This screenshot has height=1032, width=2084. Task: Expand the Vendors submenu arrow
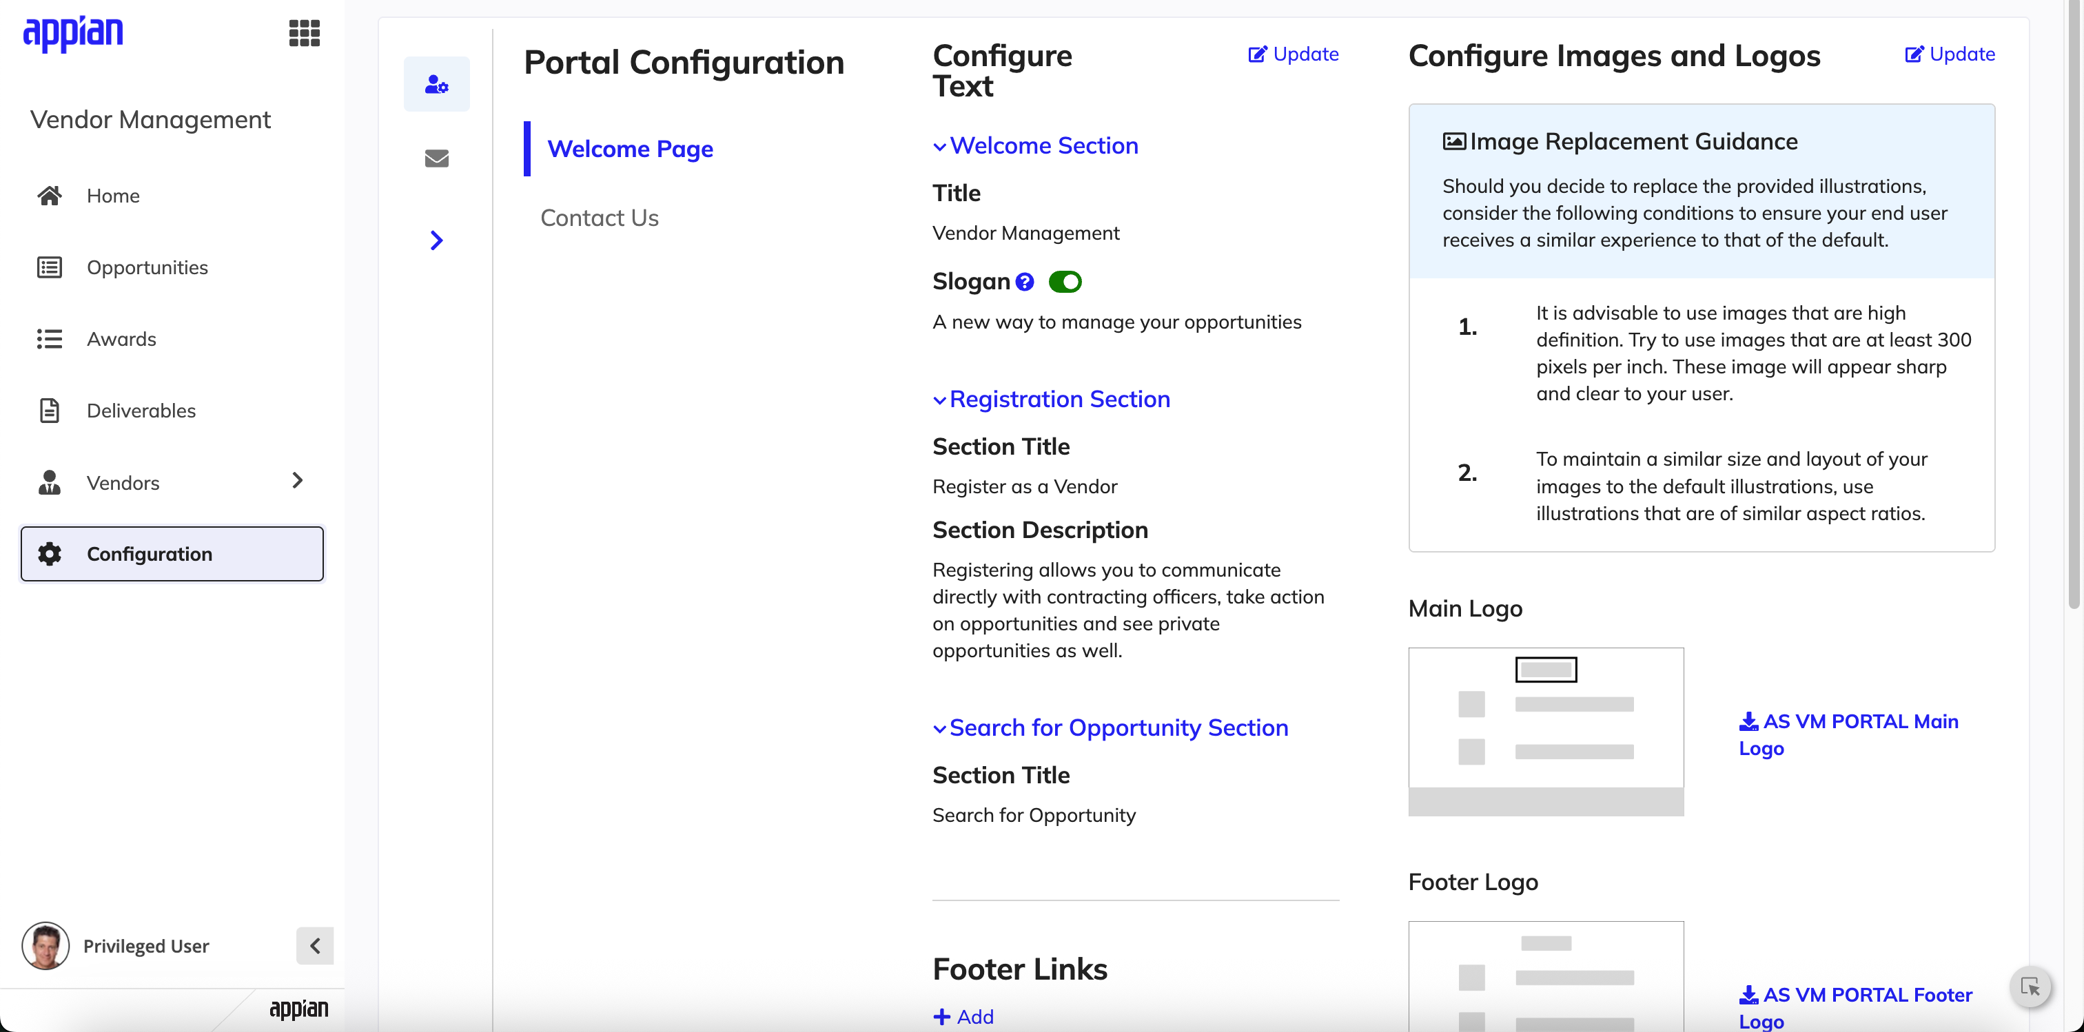coord(298,480)
